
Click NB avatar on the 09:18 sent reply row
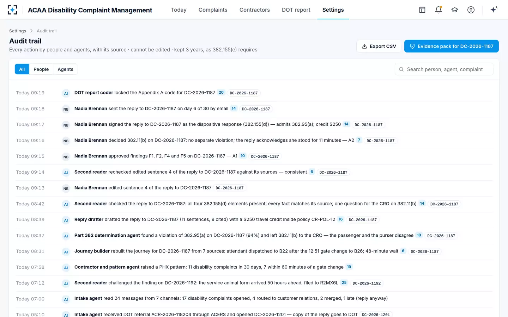coord(66,109)
